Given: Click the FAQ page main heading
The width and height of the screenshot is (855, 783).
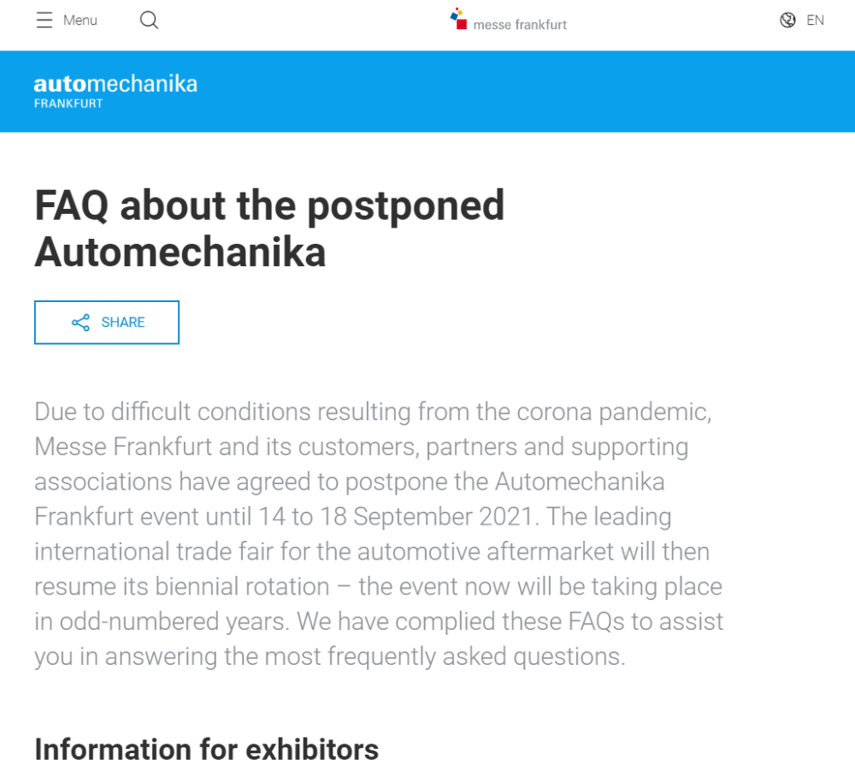Looking at the screenshot, I should pos(269,228).
